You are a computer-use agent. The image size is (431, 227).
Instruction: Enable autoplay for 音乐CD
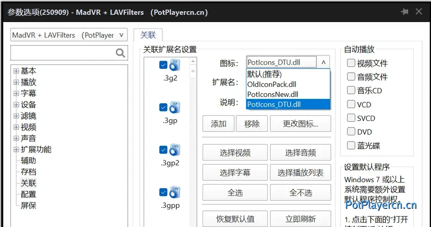point(351,90)
